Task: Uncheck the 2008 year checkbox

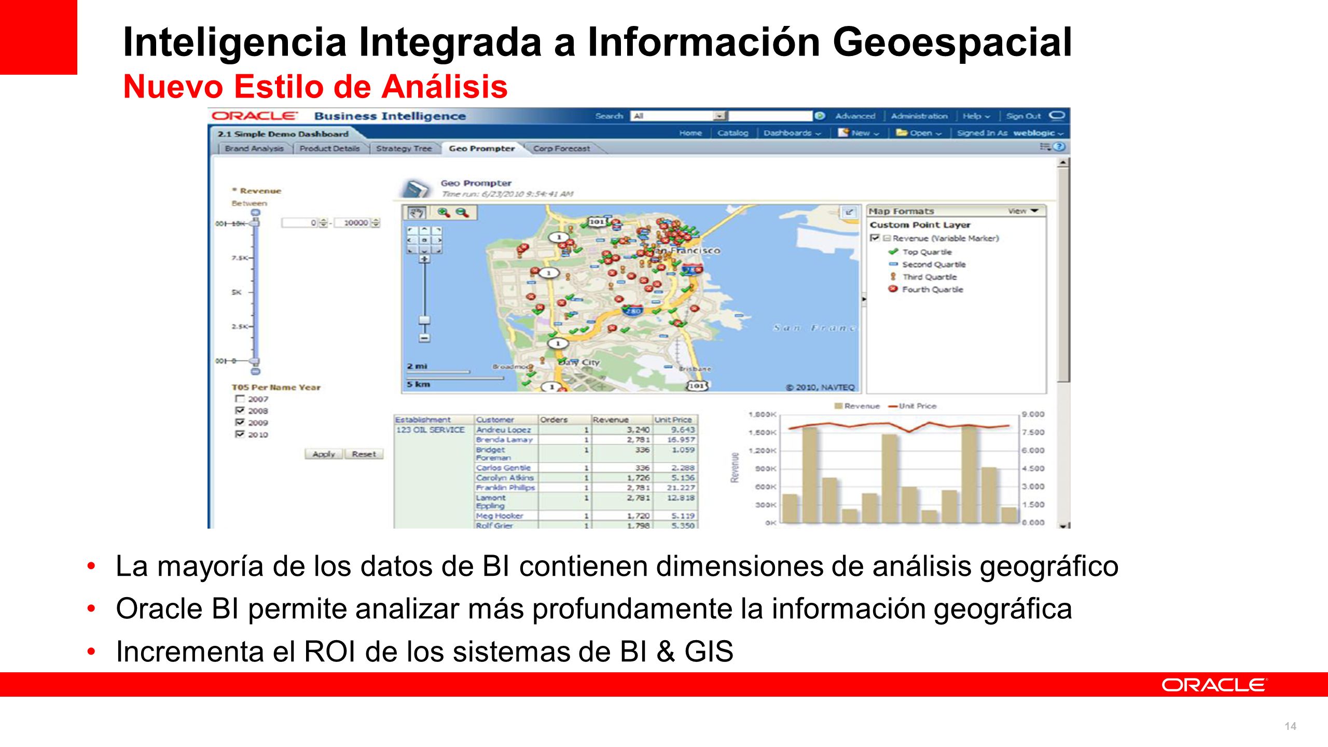Action: 240,411
